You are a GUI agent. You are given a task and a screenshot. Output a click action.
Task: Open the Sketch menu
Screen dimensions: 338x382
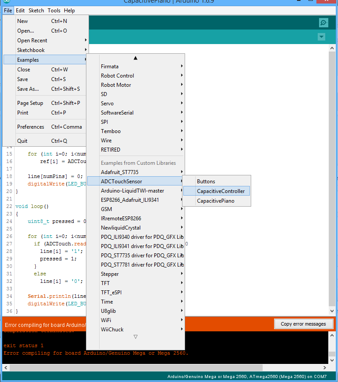click(36, 11)
